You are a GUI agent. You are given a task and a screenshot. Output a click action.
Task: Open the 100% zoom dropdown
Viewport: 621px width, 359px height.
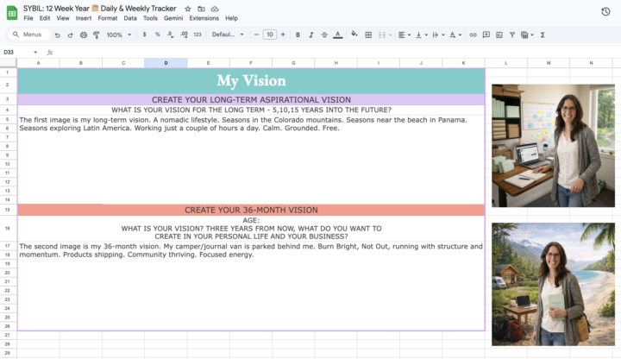tap(117, 35)
